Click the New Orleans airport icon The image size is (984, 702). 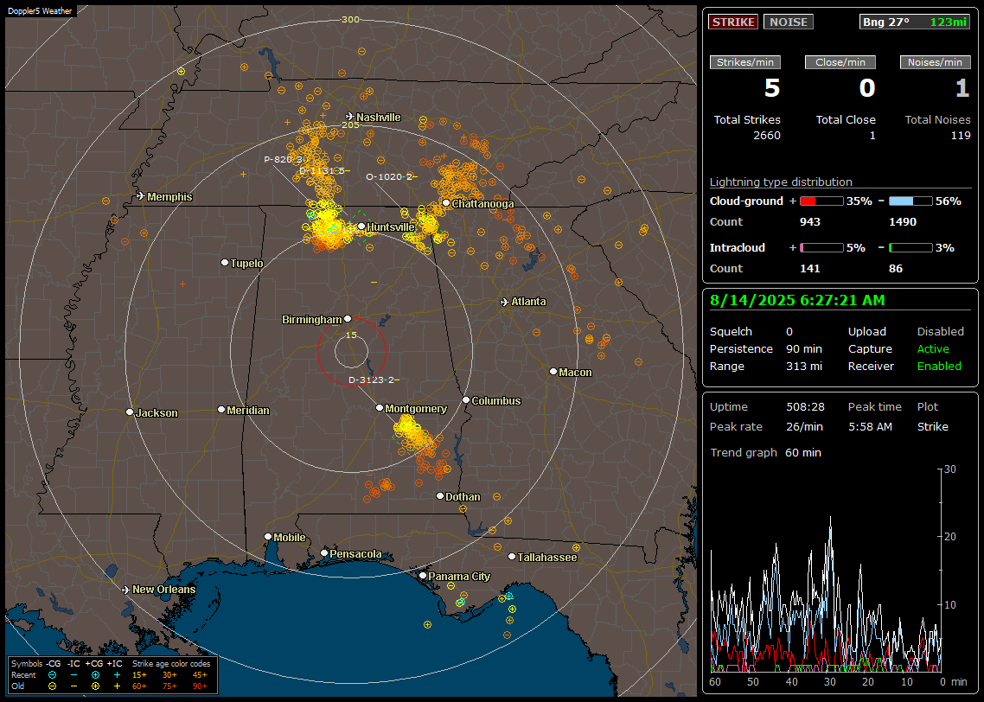click(126, 590)
